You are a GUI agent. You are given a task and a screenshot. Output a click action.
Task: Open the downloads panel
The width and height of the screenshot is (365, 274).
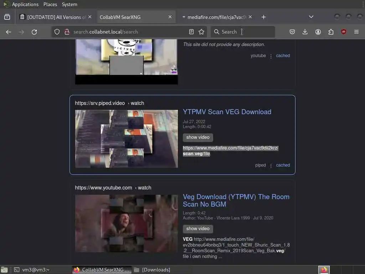[x=305, y=32]
